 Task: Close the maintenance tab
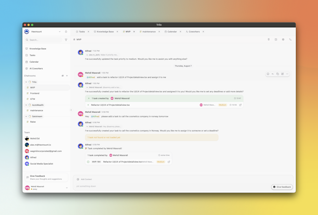159,32
